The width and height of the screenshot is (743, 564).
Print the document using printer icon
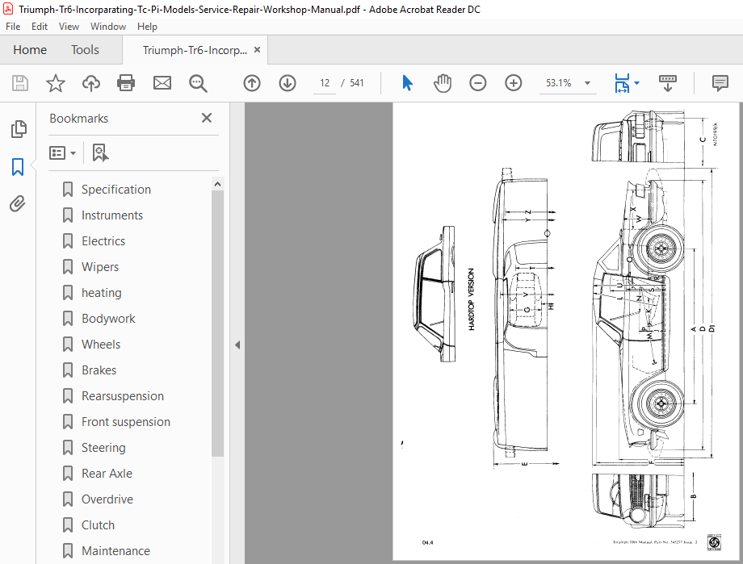(126, 83)
